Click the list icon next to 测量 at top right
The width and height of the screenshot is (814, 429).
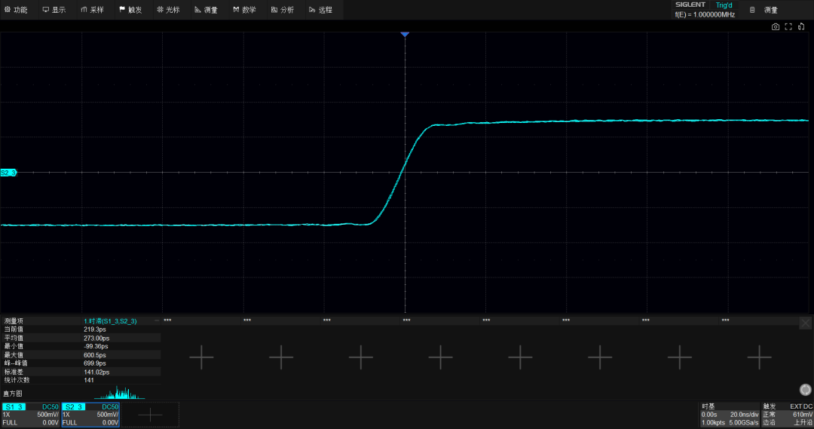click(x=751, y=10)
